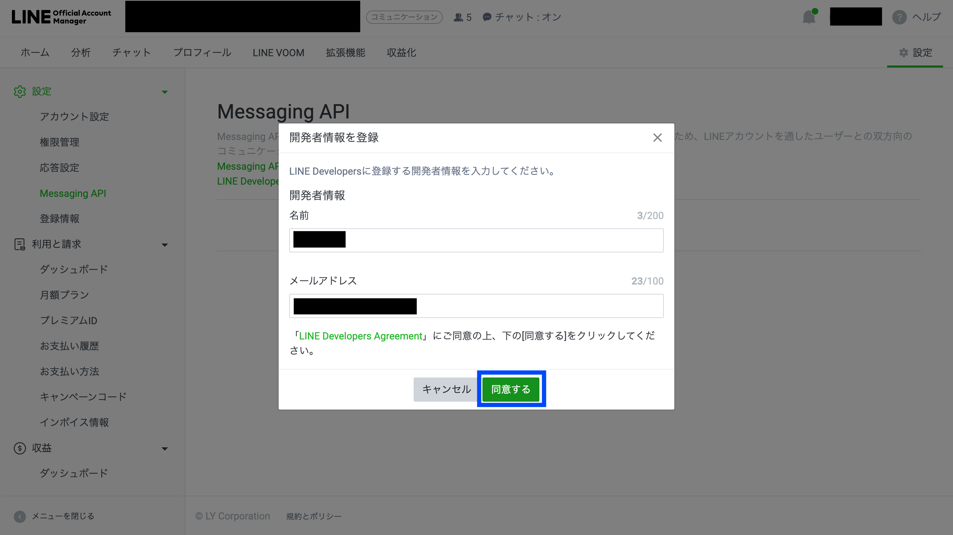This screenshot has width=953, height=535.
Task: Close the 開発者情報を登録 dialog with X
Action: pyautogui.click(x=657, y=138)
